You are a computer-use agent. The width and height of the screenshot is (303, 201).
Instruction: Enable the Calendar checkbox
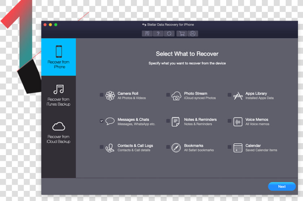point(229,147)
